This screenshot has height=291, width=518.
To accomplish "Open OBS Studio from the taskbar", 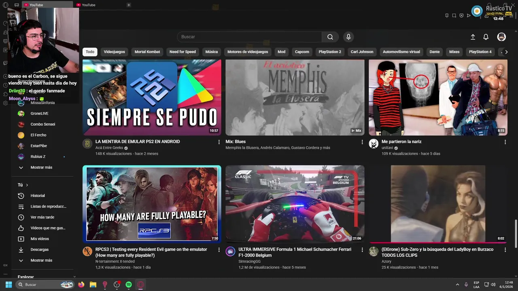I will coord(117,285).
